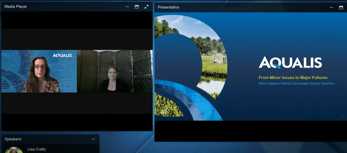Click the left webcam feed with glasses
347x153 pixels.
[x=39, y=71]
